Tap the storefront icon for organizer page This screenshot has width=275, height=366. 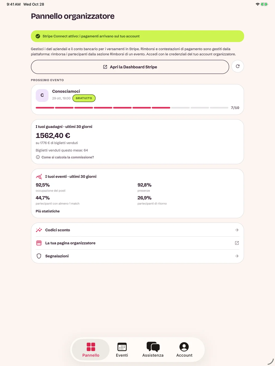point(39,243)
